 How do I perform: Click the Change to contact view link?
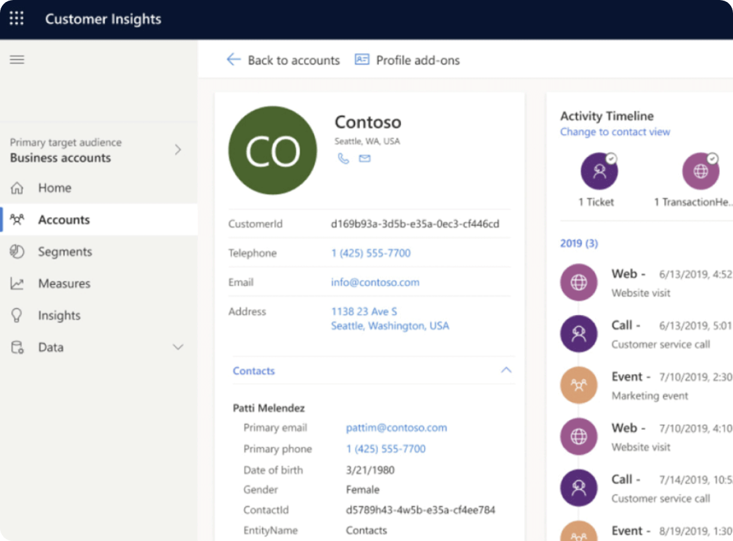tap(615, 132)
